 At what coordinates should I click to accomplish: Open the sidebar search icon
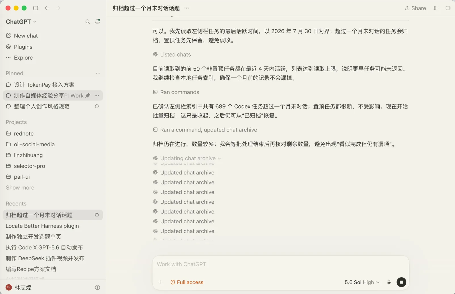pyautogui.click(x=88, y=22)
